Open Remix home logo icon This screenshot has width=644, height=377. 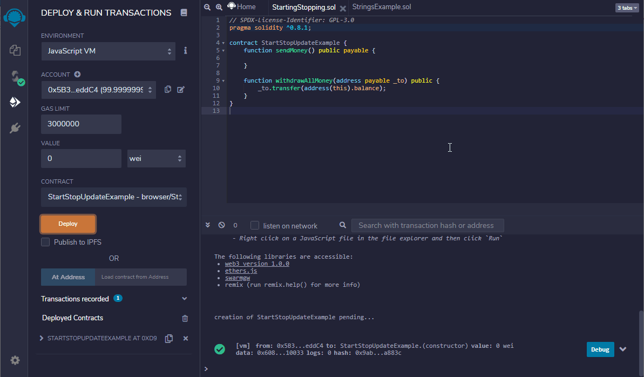pos(15,18)
